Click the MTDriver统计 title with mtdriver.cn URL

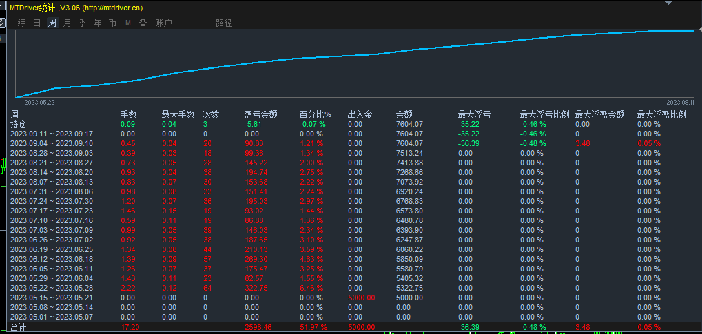[x=77, y=8]
